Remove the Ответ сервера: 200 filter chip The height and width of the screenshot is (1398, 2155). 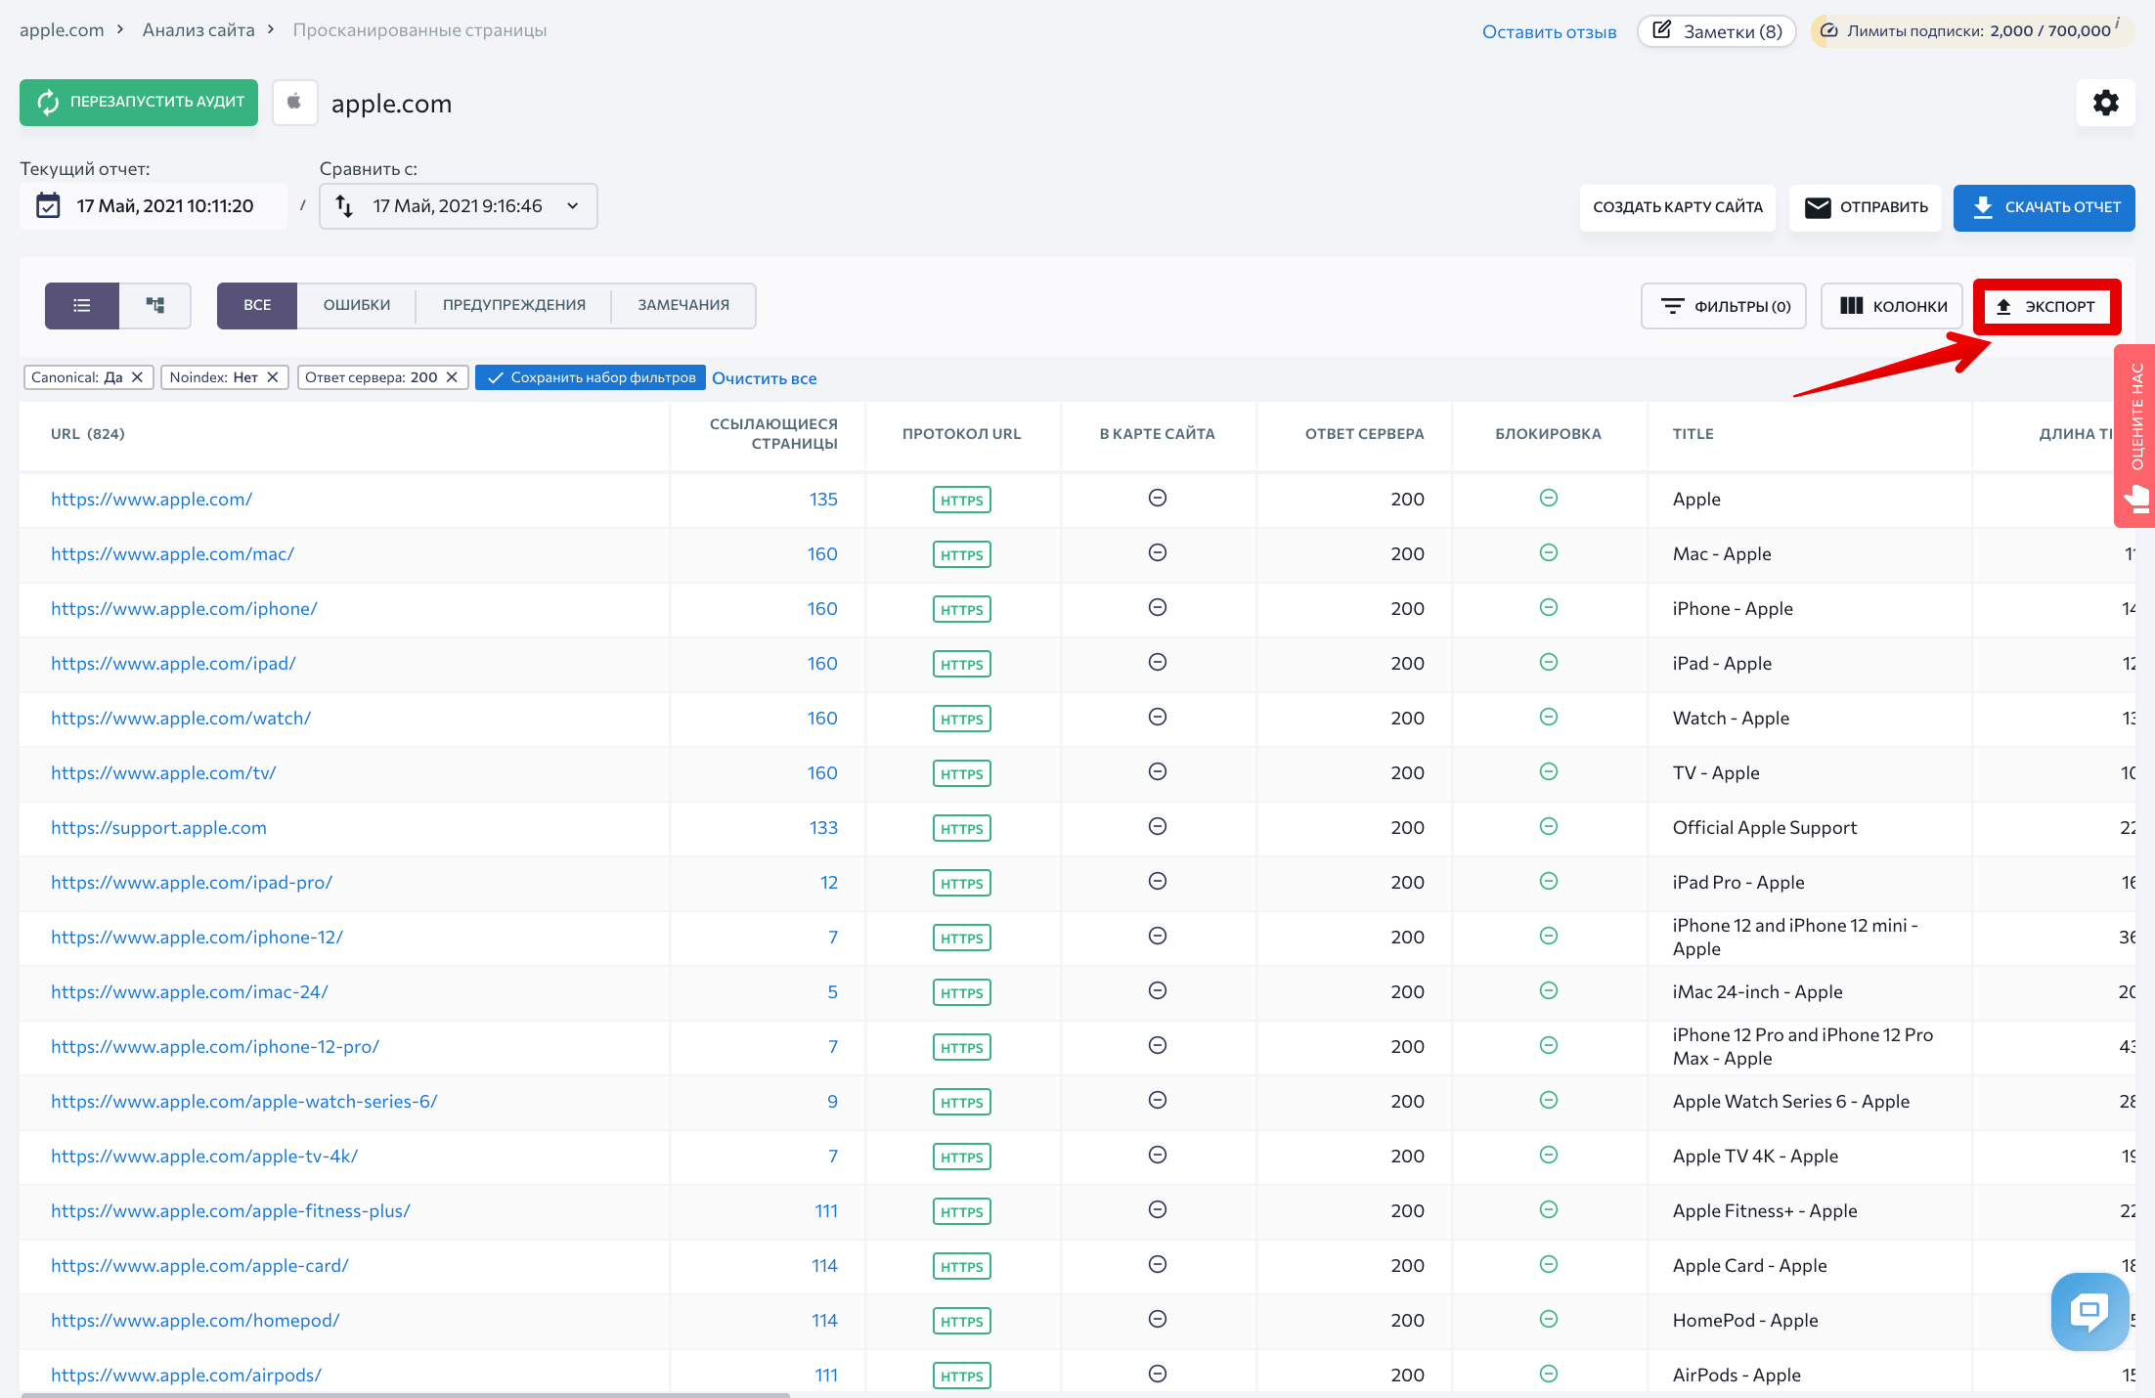click(x=452, y=377)
